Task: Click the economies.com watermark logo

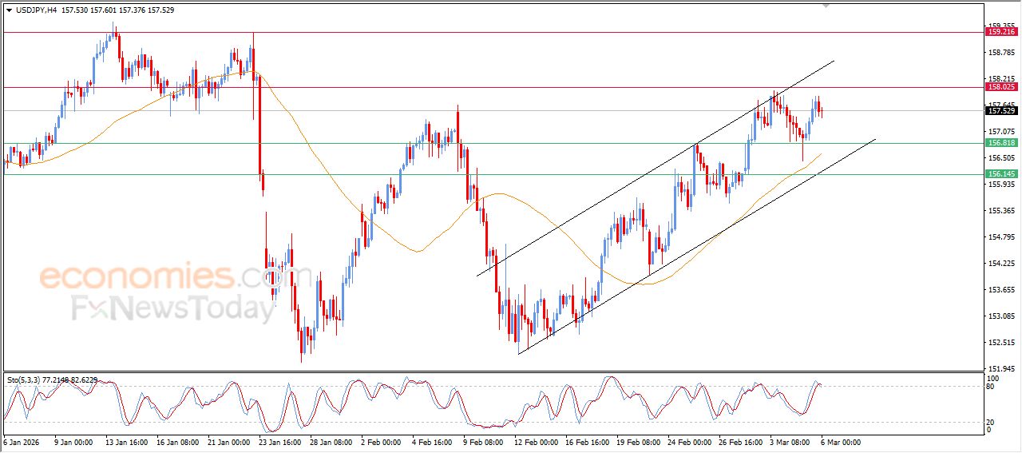Action: (x=164, y=277)
